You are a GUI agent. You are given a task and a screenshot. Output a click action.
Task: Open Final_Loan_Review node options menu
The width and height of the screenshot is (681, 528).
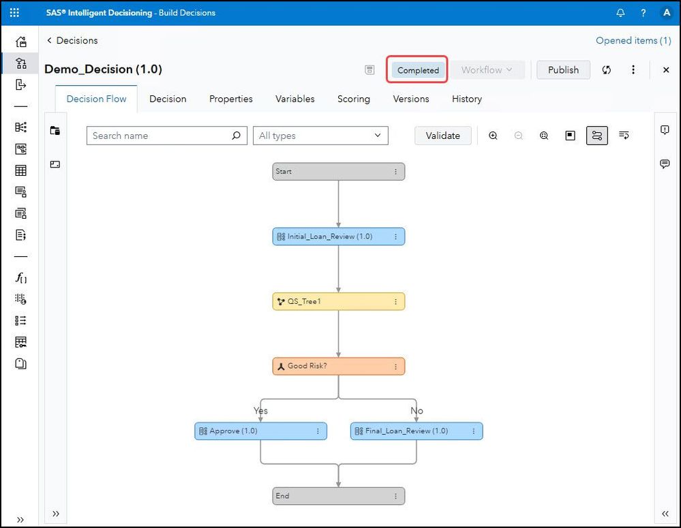tap(474, 431)
